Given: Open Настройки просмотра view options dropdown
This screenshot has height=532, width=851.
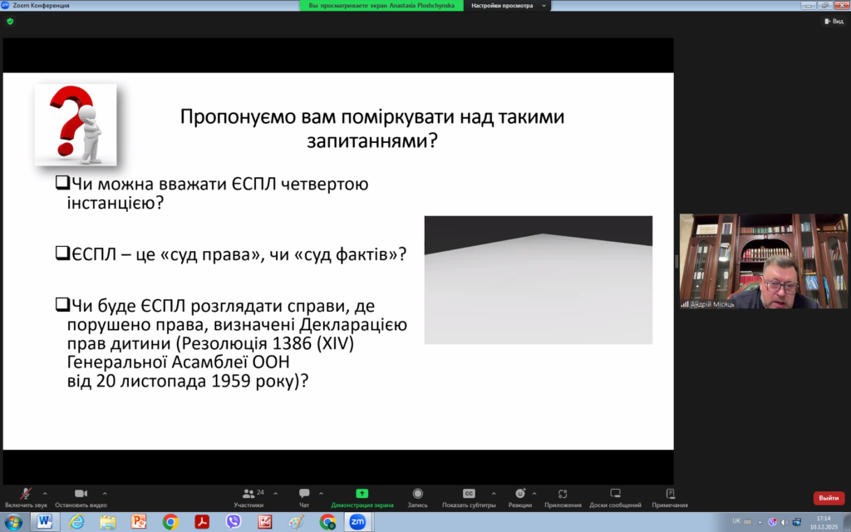Looking at the screenshot, I should click(x=509, y=5).
